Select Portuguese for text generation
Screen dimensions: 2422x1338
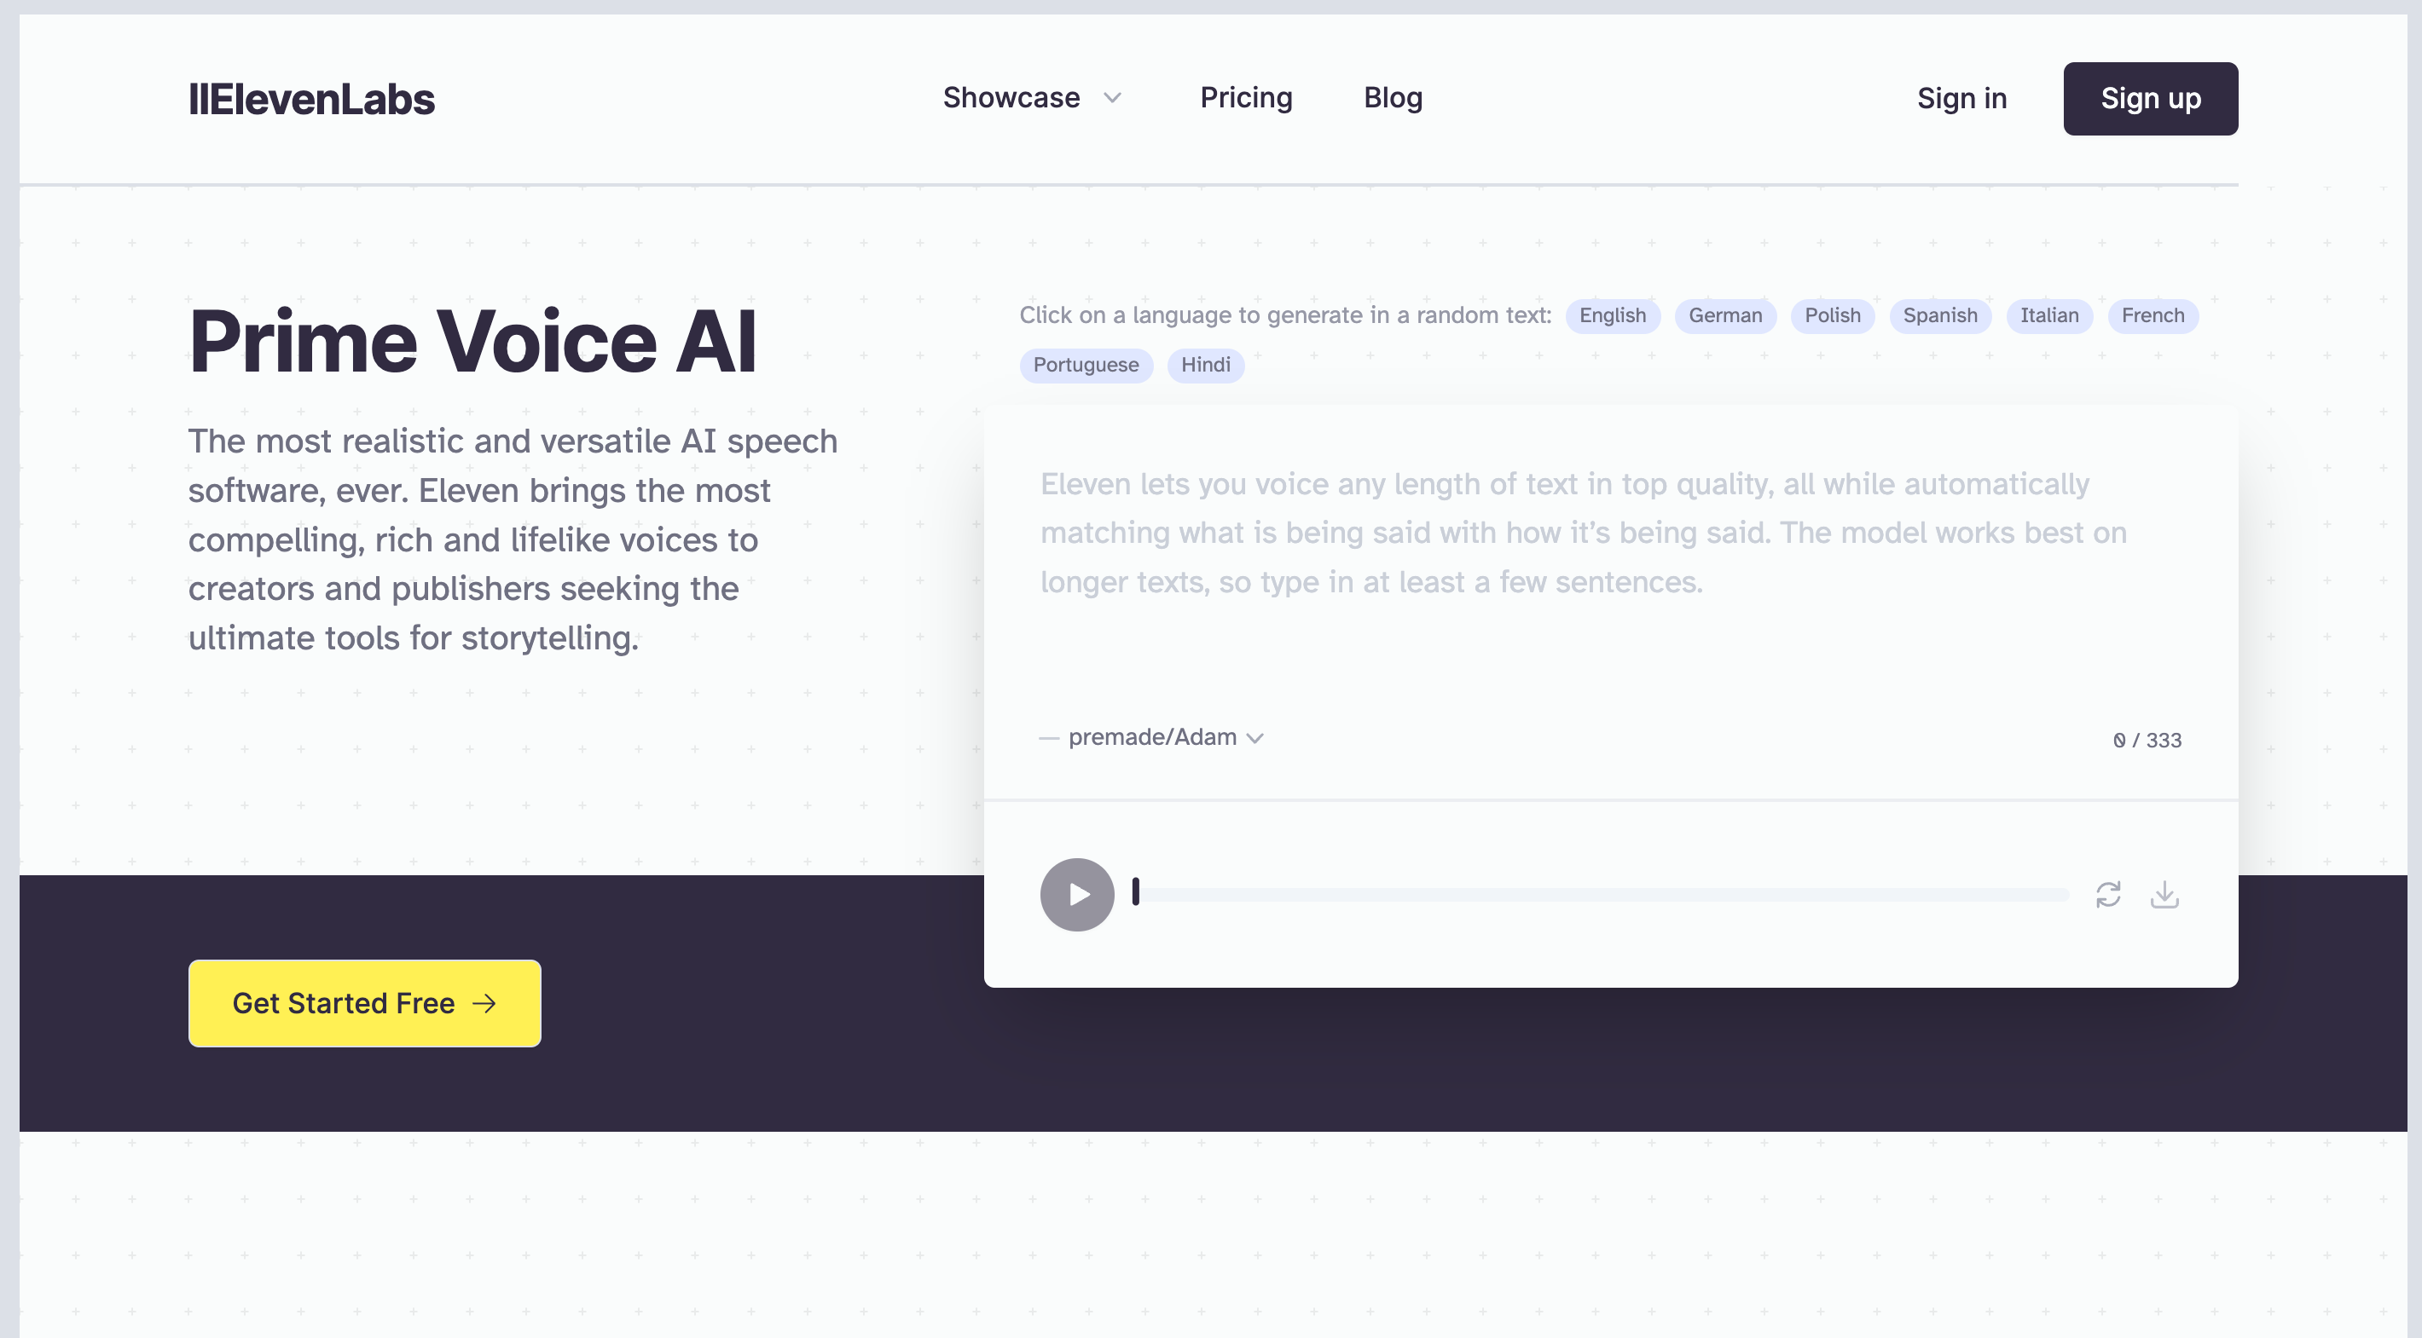coord(1086,366)
